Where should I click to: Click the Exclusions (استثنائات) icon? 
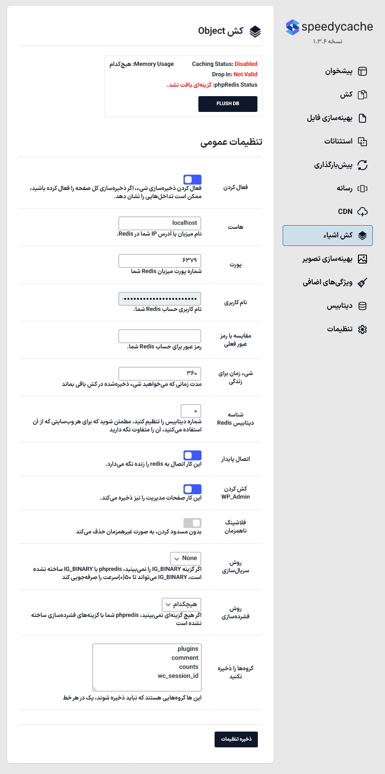[x=362, y=141]
